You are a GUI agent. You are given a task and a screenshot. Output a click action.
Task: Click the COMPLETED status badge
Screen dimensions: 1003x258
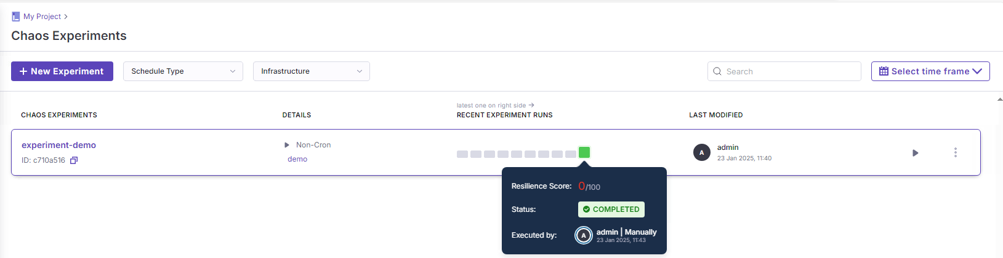click(611, 209)
